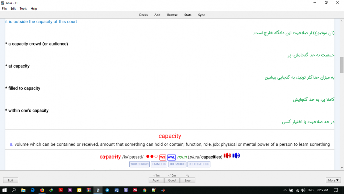This screenshot has width=344, height=194.
Task: Expand the COLLOCATIONS section
Action: coord(199,164)
